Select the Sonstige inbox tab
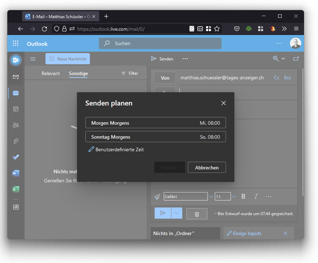Viewport: 318px width, 263px height. coord(78,73)
